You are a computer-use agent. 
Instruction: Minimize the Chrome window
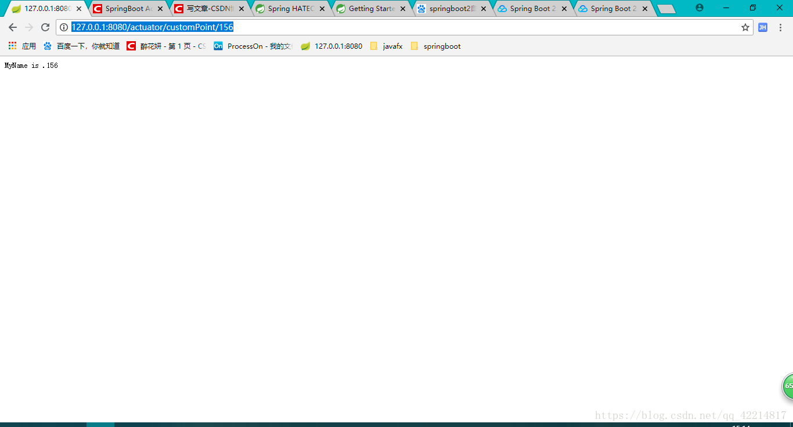(726, 8)
